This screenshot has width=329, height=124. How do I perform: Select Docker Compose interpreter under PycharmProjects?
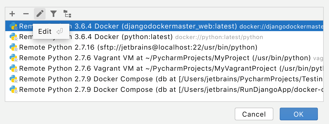pos(170,79)
